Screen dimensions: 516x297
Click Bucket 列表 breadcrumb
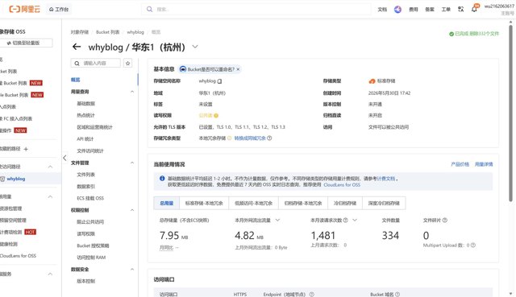(107, 32)
